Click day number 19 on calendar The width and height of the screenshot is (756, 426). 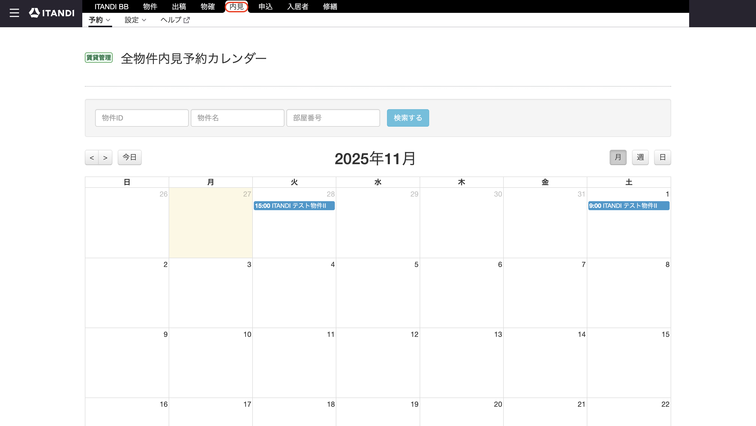pyautogui.click(x=415, y=404)
